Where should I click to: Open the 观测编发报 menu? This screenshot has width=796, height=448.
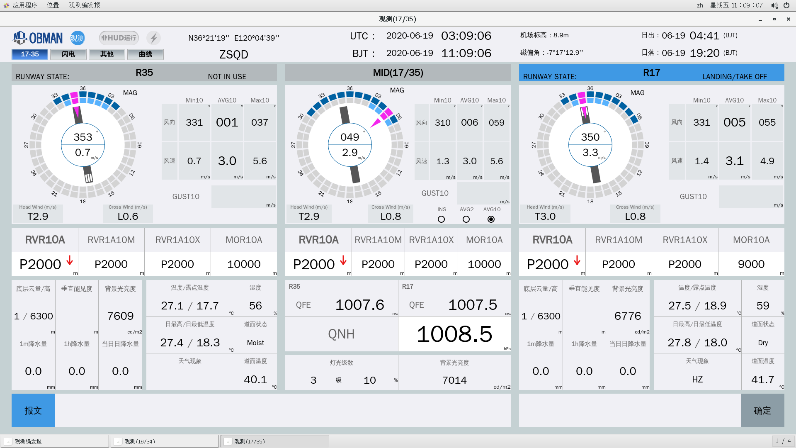85,5
